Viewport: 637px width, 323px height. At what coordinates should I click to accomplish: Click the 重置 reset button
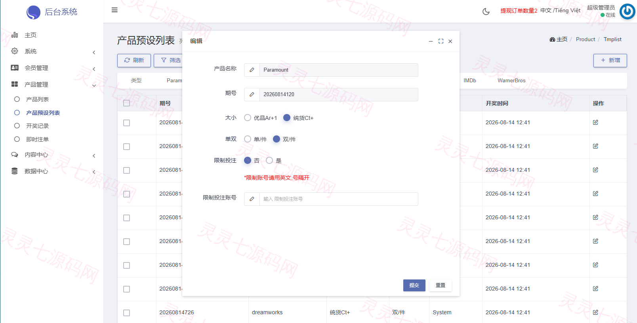(x=441, y=285)
